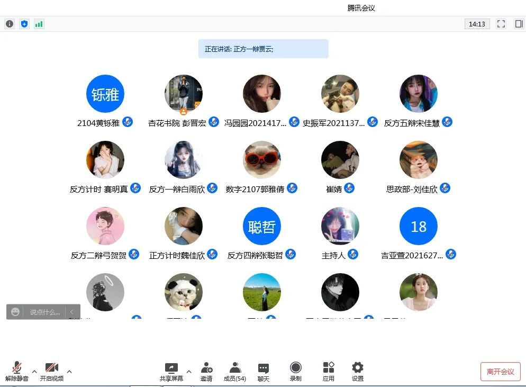The height and width of the screenshot is (387, 526).
Task: Click the mic icon next to 反方四辩张聪哲
Action: pos(291,254)
